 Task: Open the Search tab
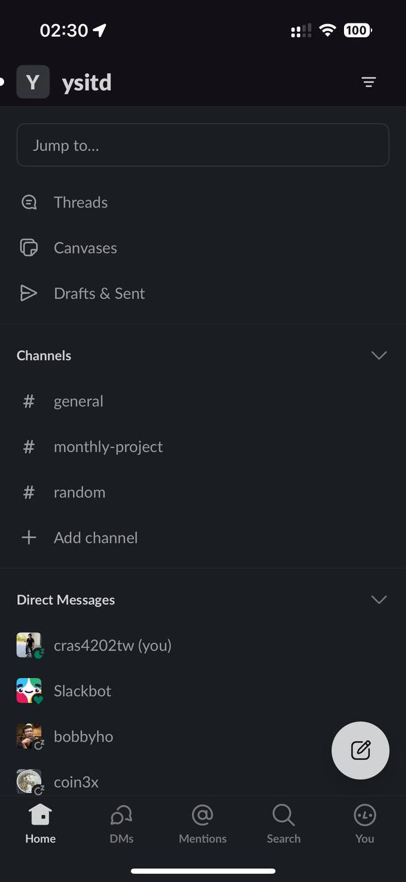[284, 825]
